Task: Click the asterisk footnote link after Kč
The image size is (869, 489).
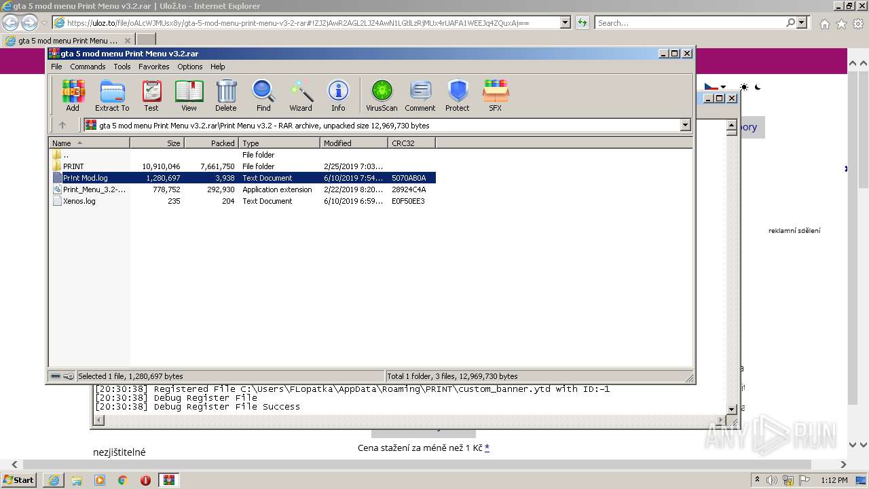Action: pyautogui.click(x=487, y=448)
